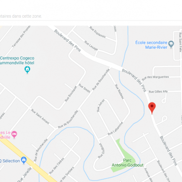The height and width of the screenshot is (182, 182).
Task: Click the Rue Duplessis street label
Action: pyautogui.click(x=97, y=32)
